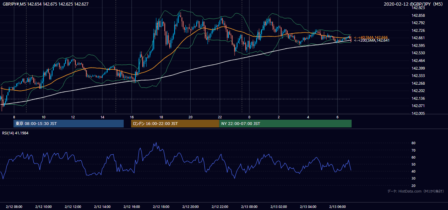Click the GBPJPY#,M5 OHLC header text

click(x=46, y=4)
